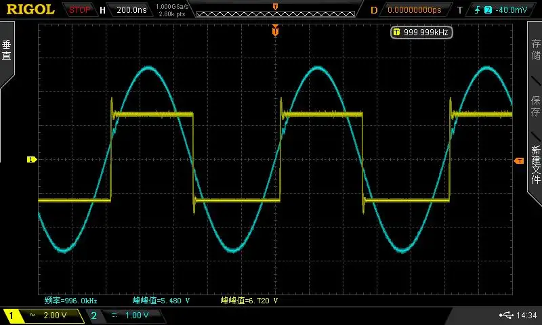Click the 频率=996.0kHz measurement
Screen dimensions: 542x325
click(71, 301)
